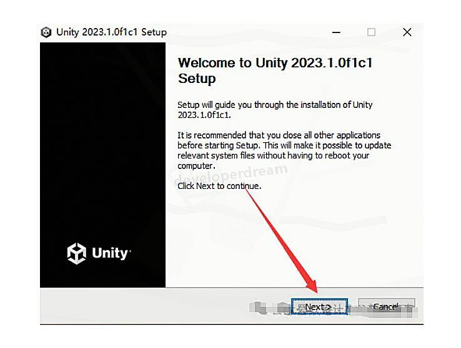This screenshot has height=348, width=461.
Task: Click the Next > button
Action: pyautogui.click(x=319, y=307)
